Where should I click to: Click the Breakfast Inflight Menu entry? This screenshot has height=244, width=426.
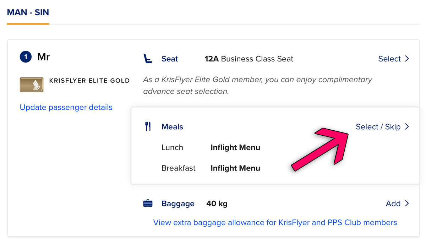pos(235,168)
